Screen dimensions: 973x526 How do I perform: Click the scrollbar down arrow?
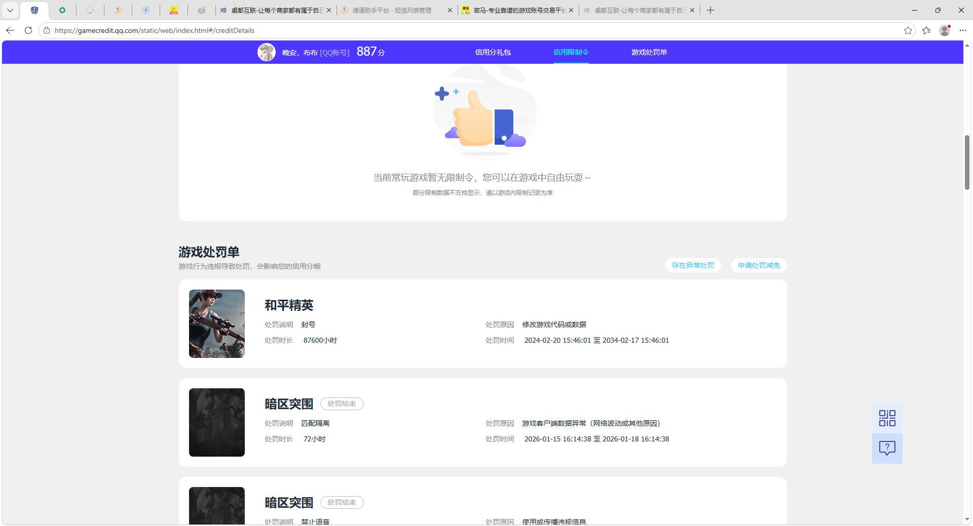click(967, 519)
